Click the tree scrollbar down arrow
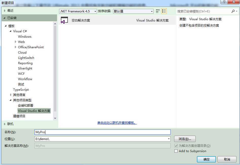This screenshot has height=165, width=240. pos(55,118)
